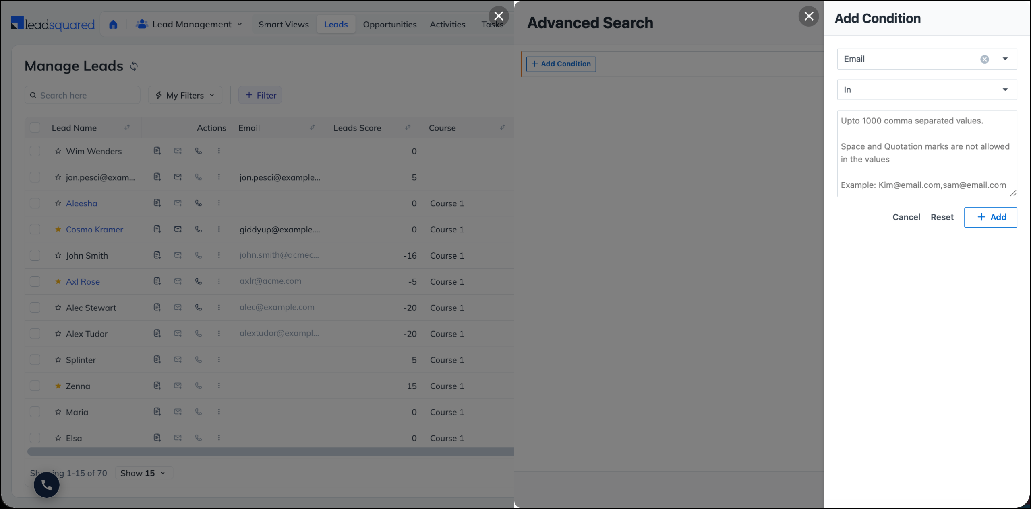Open the Opportunities tab
This screenshot has width=1031, height=509.
390,25
